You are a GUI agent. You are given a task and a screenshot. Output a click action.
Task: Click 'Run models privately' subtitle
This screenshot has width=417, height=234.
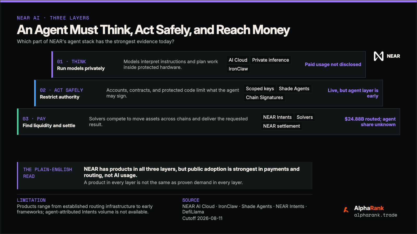pyautogui.click(x=81, y=68)
